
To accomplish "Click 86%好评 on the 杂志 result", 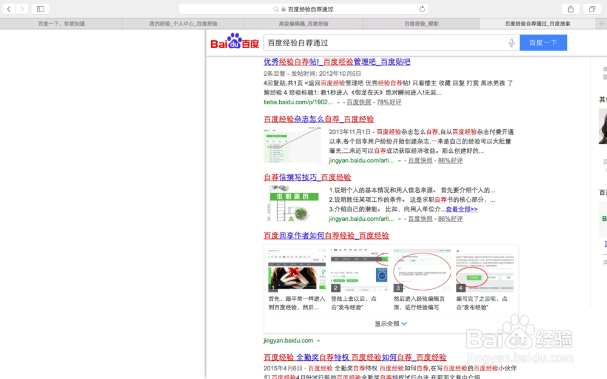I will [450, 160].
